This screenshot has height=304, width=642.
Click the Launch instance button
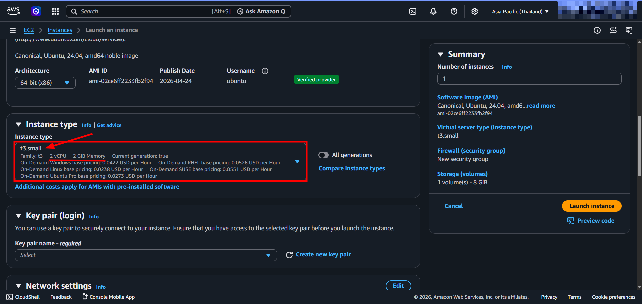click(x=591, y=206)
